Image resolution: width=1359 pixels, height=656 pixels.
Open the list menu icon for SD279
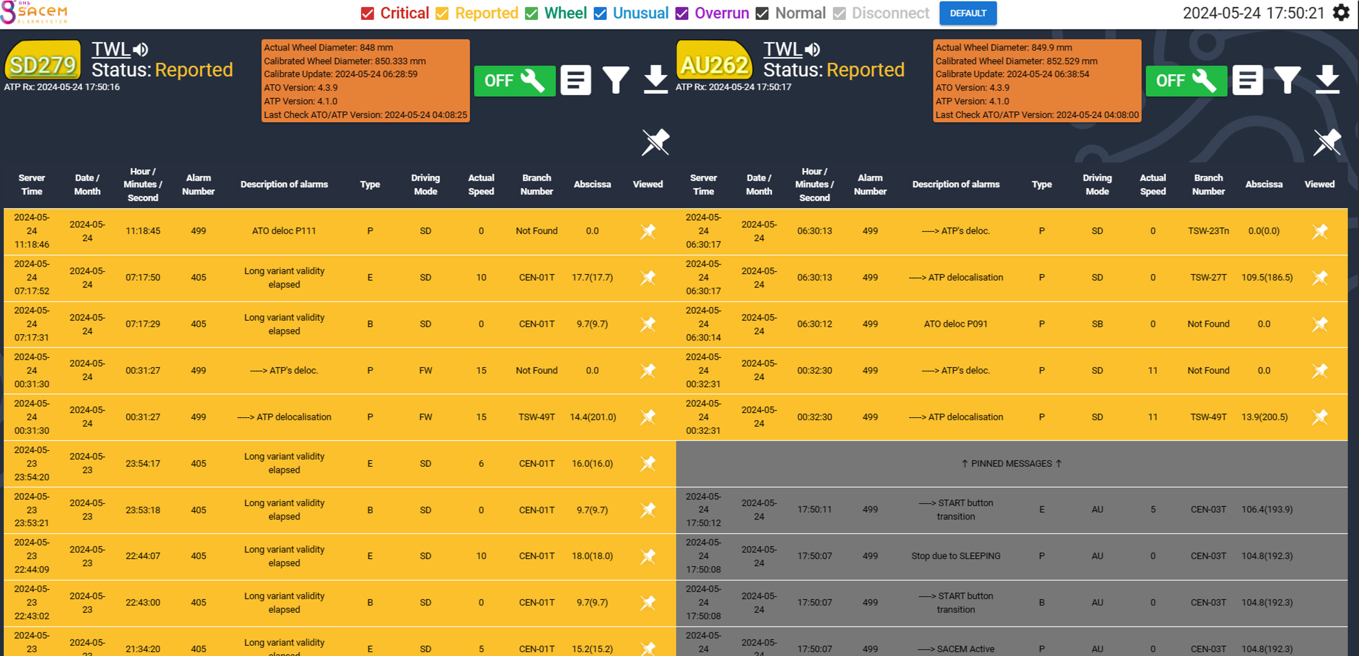[x=575, y=80]
